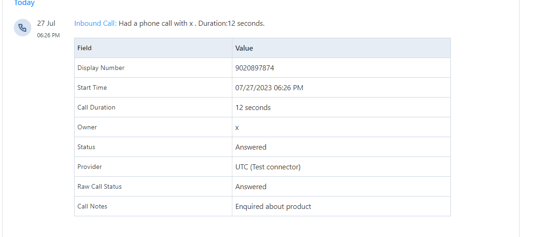This screenshot has height=237, width=538.
Task: Select the UTC (Test connector) provider value
Action: pos(268,167)
